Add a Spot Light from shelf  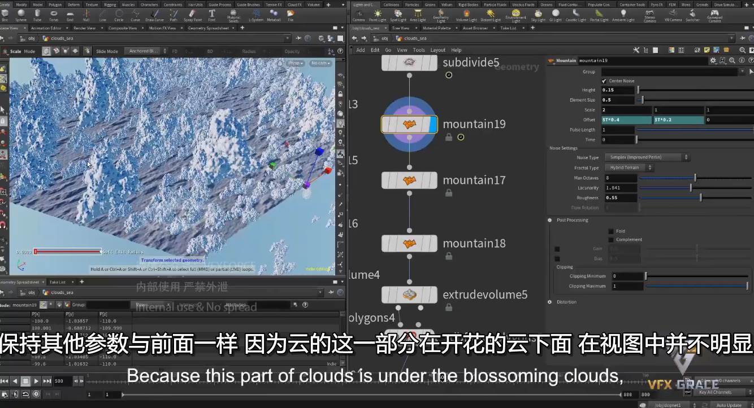[x=398, y=15]
